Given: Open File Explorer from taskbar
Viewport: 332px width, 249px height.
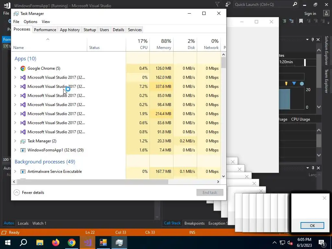Looking at the screenshot, I should click(x=40, y=243).
